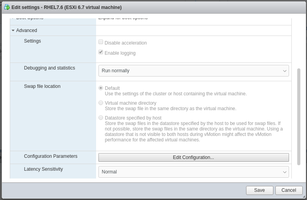Choose the Virtual machine directory swap option

point(101,103)
